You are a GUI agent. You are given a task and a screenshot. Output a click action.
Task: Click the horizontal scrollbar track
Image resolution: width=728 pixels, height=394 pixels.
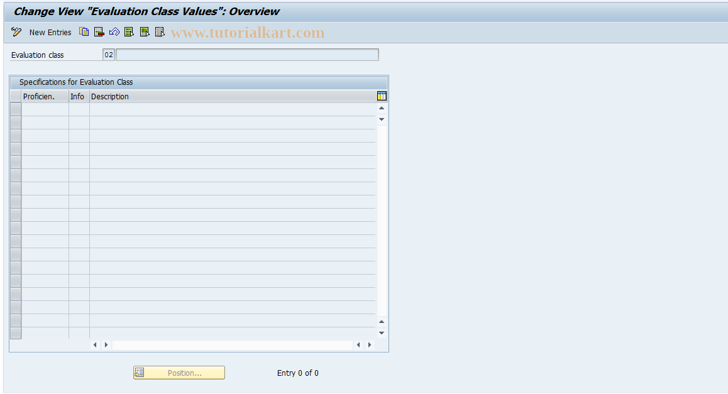click(232, 345)
